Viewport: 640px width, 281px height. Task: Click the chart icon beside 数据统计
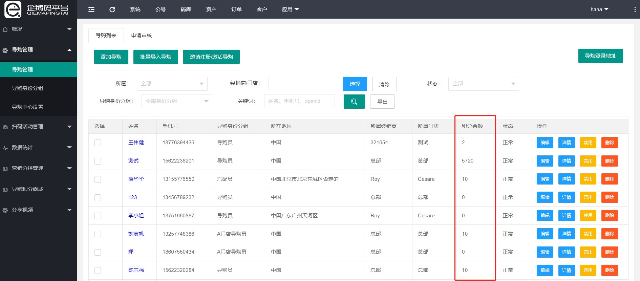point(5,148)
